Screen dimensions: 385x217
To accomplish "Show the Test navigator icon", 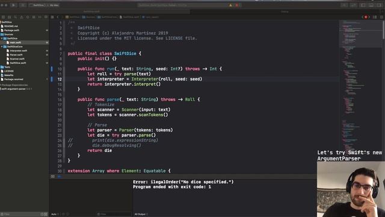I will point(28,17).
